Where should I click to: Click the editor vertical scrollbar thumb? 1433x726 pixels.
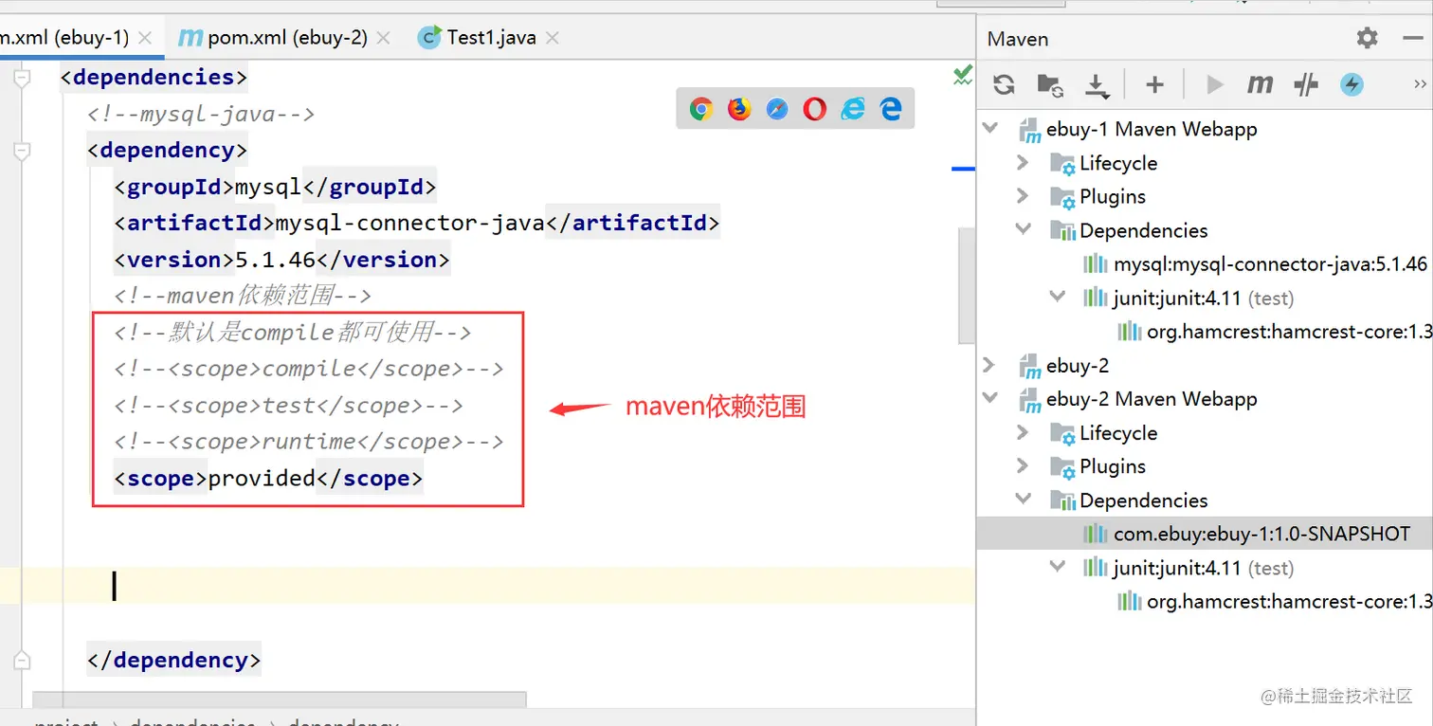click(967, 284)
